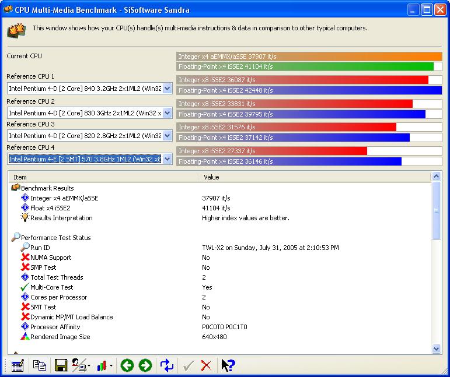Open Reference CPU 3 dropdown arrow

click(168, 136)
